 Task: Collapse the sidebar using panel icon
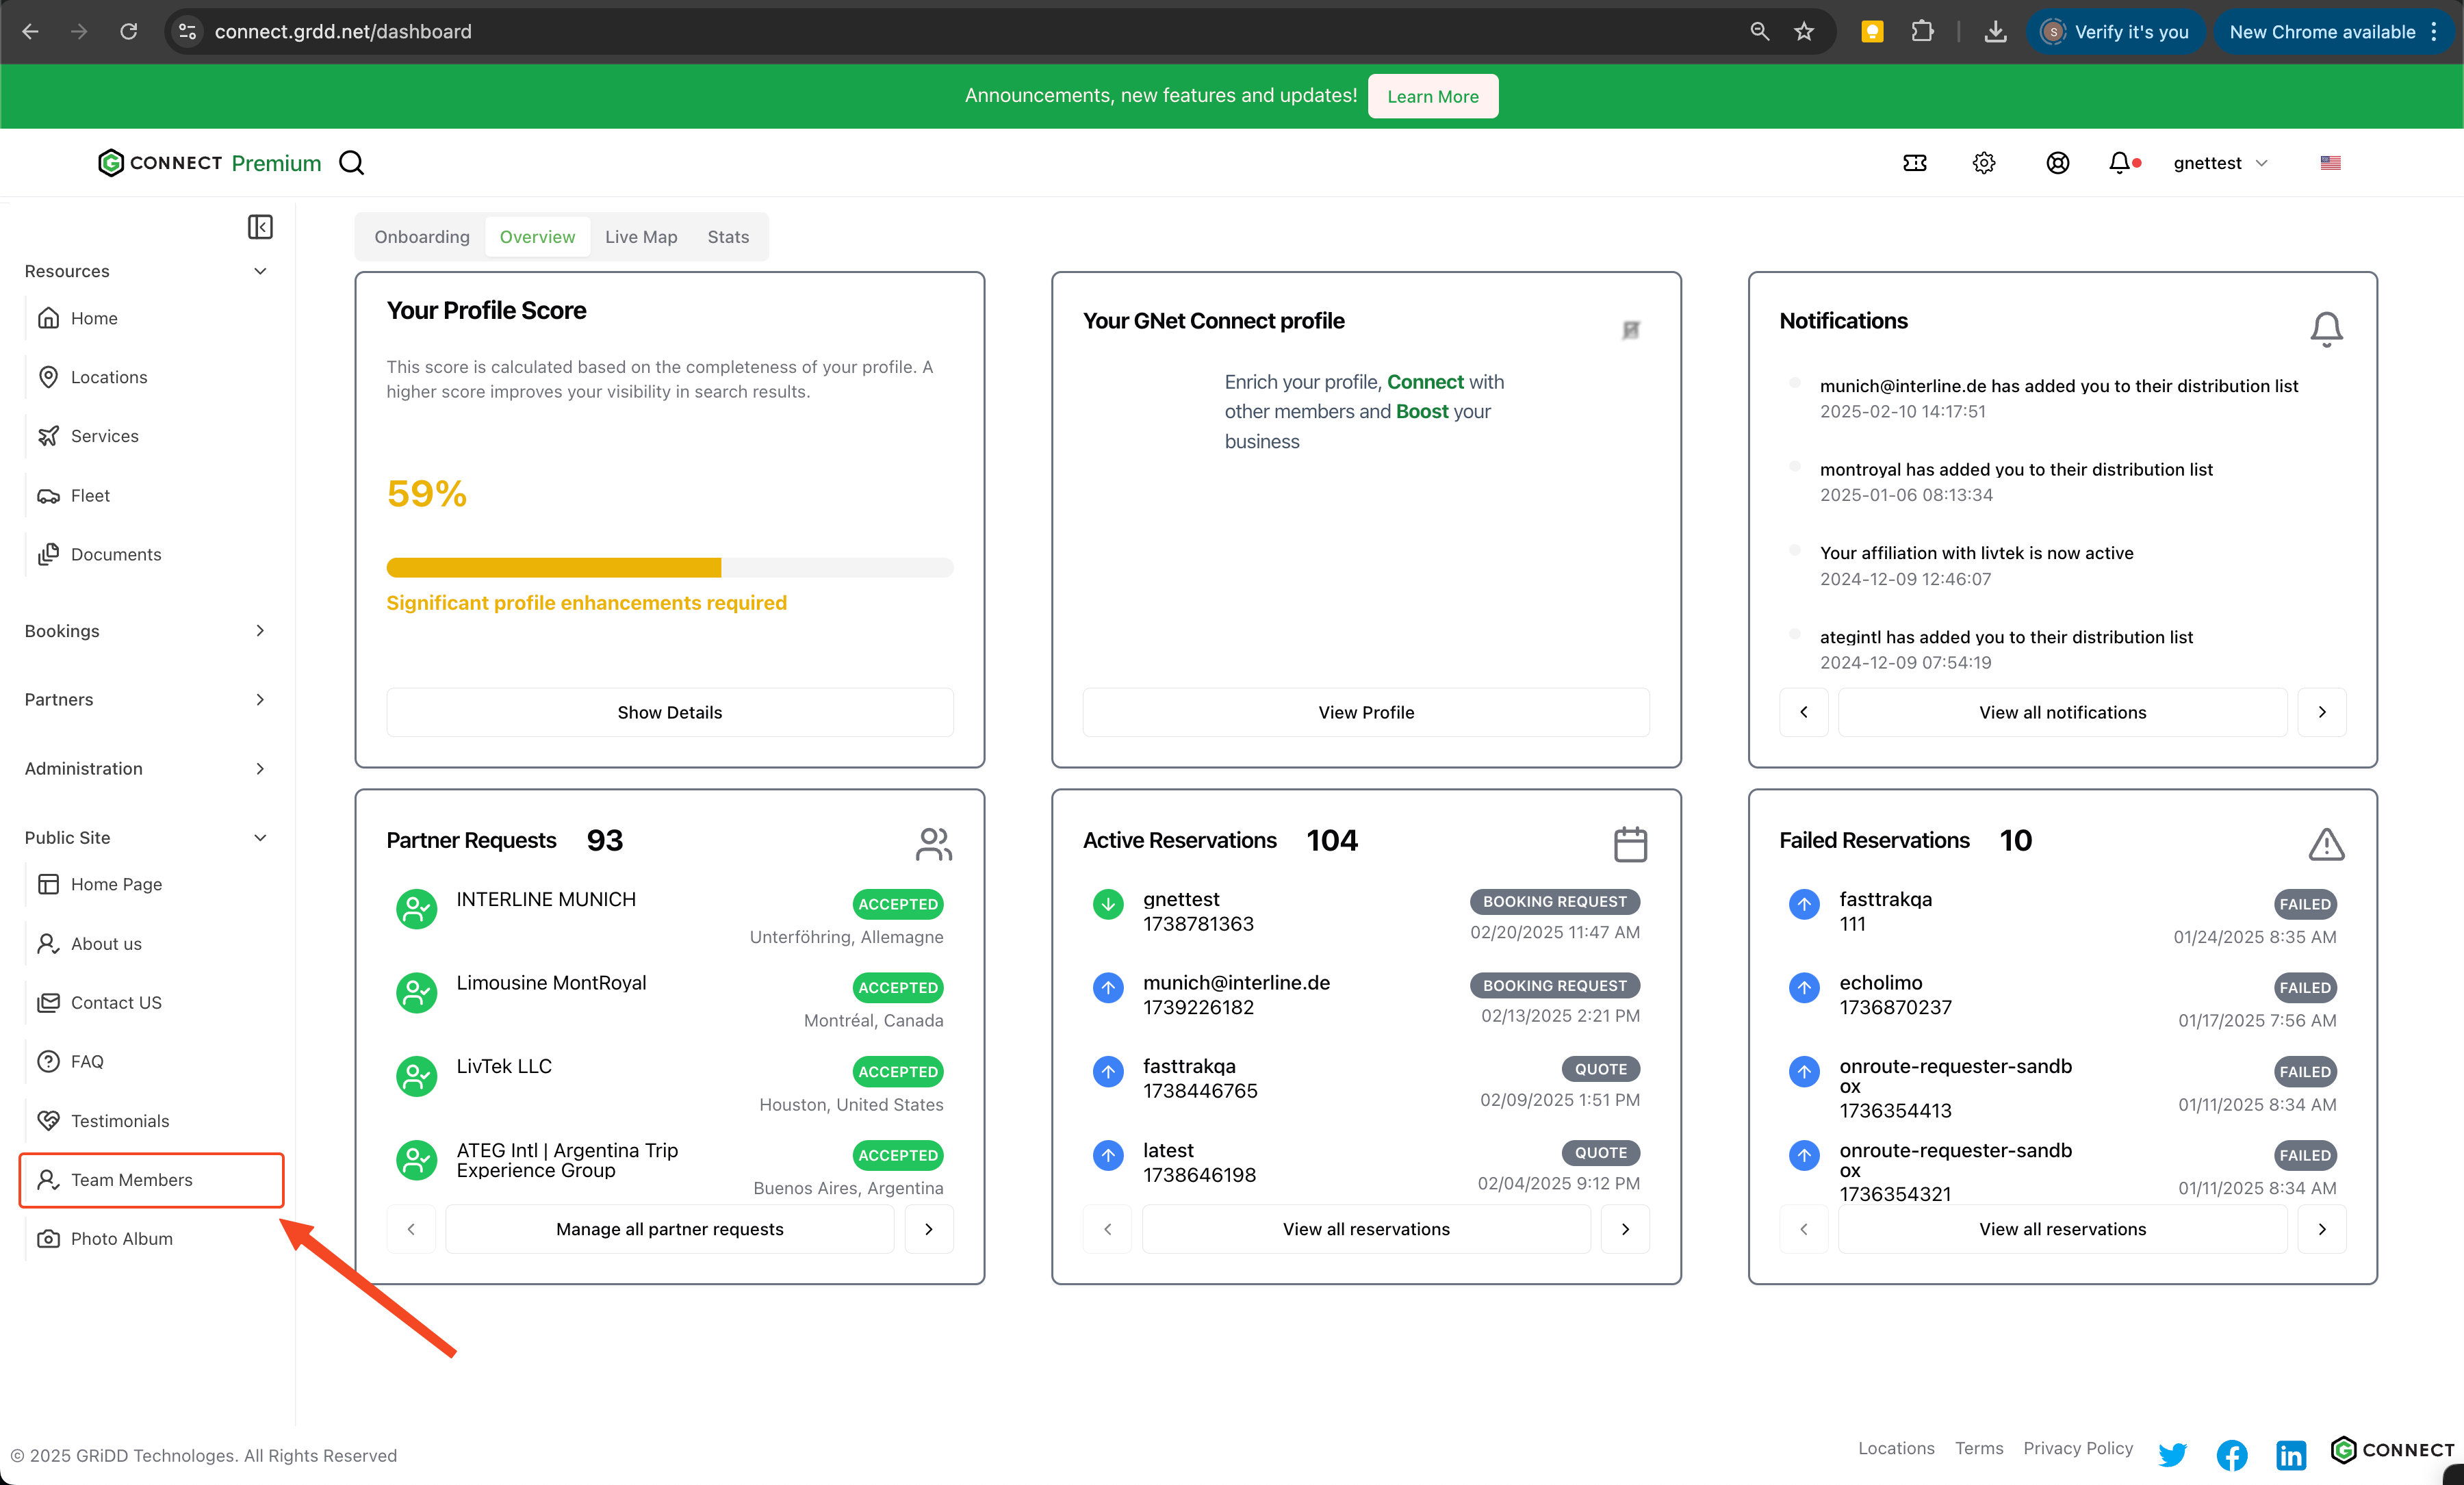coord(260,227)
